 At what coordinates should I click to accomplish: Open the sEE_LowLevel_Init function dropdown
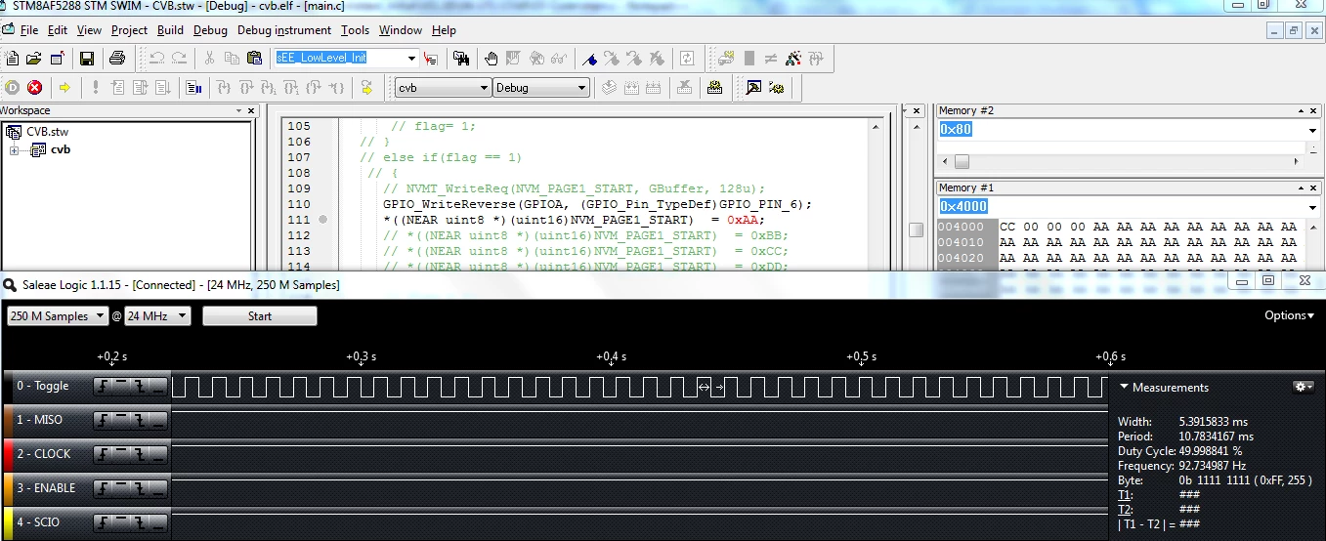[x=411, y=59]
